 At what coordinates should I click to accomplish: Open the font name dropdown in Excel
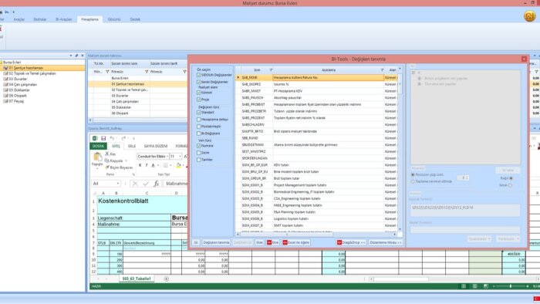click(167, 157)
